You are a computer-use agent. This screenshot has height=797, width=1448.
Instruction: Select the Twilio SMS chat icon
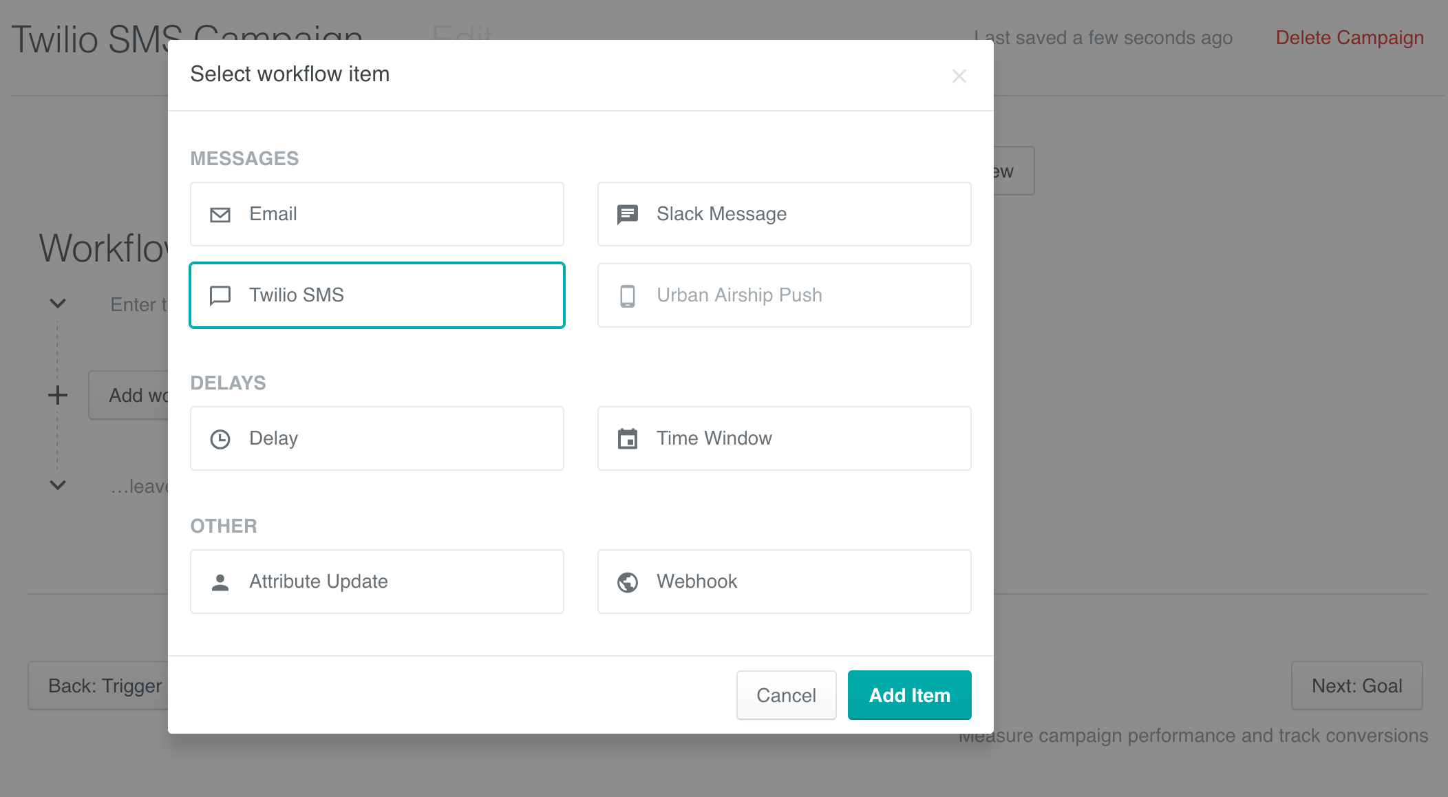(220, 295)
